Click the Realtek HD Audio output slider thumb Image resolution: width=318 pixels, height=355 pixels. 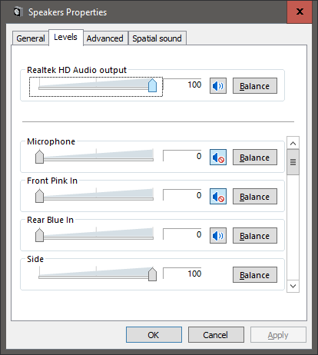pos(152,85)
